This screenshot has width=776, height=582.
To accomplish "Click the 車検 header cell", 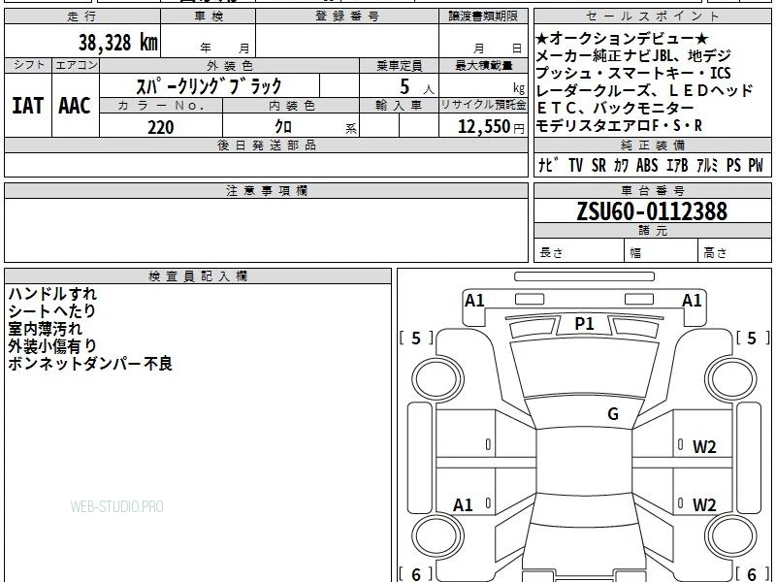I will click(x=209, y=16).
